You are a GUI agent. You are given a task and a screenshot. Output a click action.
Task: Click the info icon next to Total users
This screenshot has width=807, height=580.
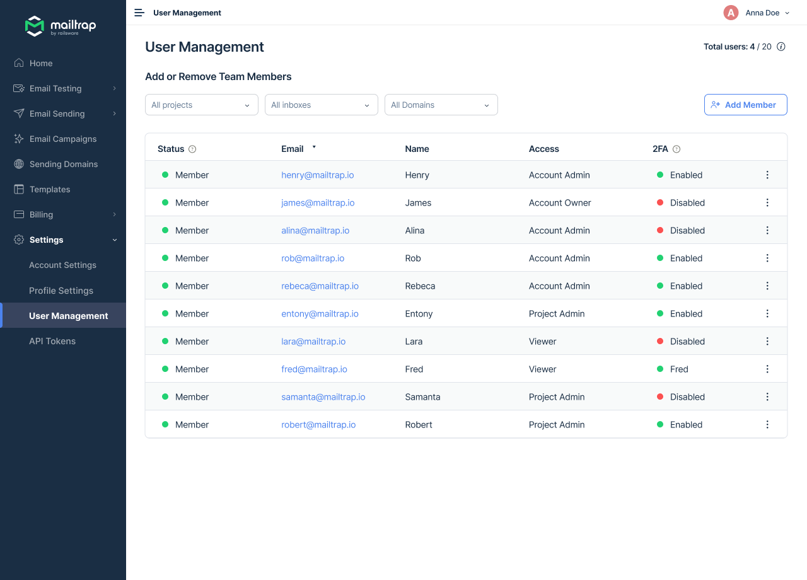pos(781,47)
